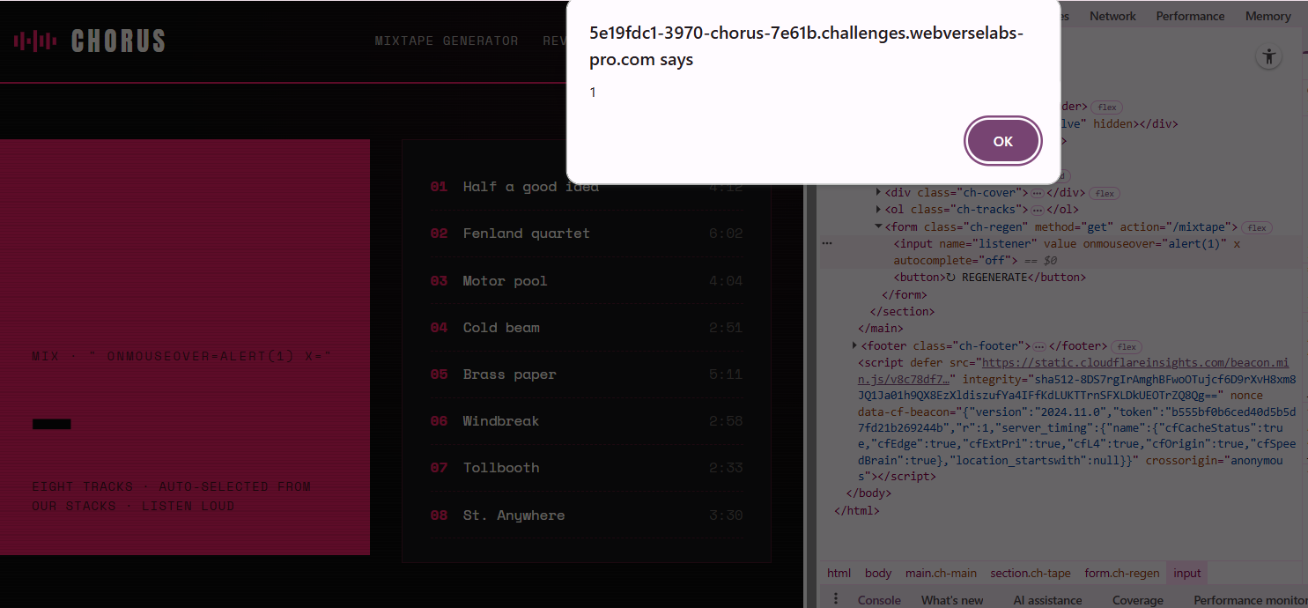Open the DevTools drawer kebab menu
The image size is (1308, 608).
[836, 599]
